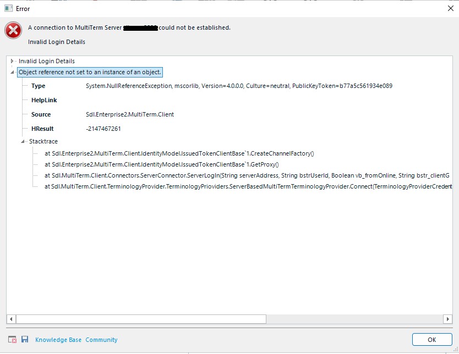The height and width of the screenshot is (354, 459).
Task: Click the horizontal scrollbar thumb
Action: click(141, 319)
